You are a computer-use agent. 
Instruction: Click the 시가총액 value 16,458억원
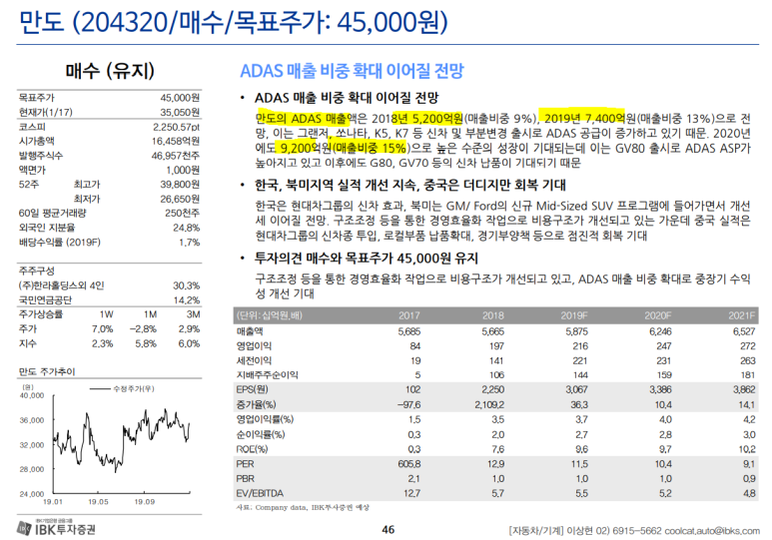tap(176, 141)
